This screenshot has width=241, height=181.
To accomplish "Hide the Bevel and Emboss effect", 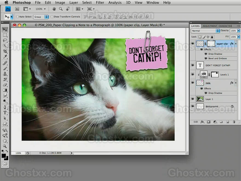I will tap(206, 58).
